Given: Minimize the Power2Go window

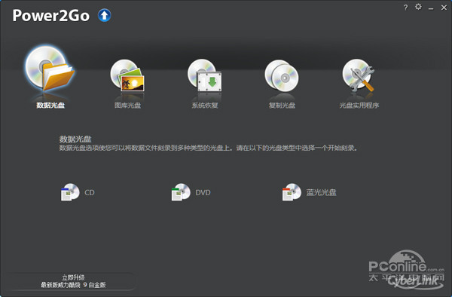Looking at the screenshot, I should click(431, 9).
